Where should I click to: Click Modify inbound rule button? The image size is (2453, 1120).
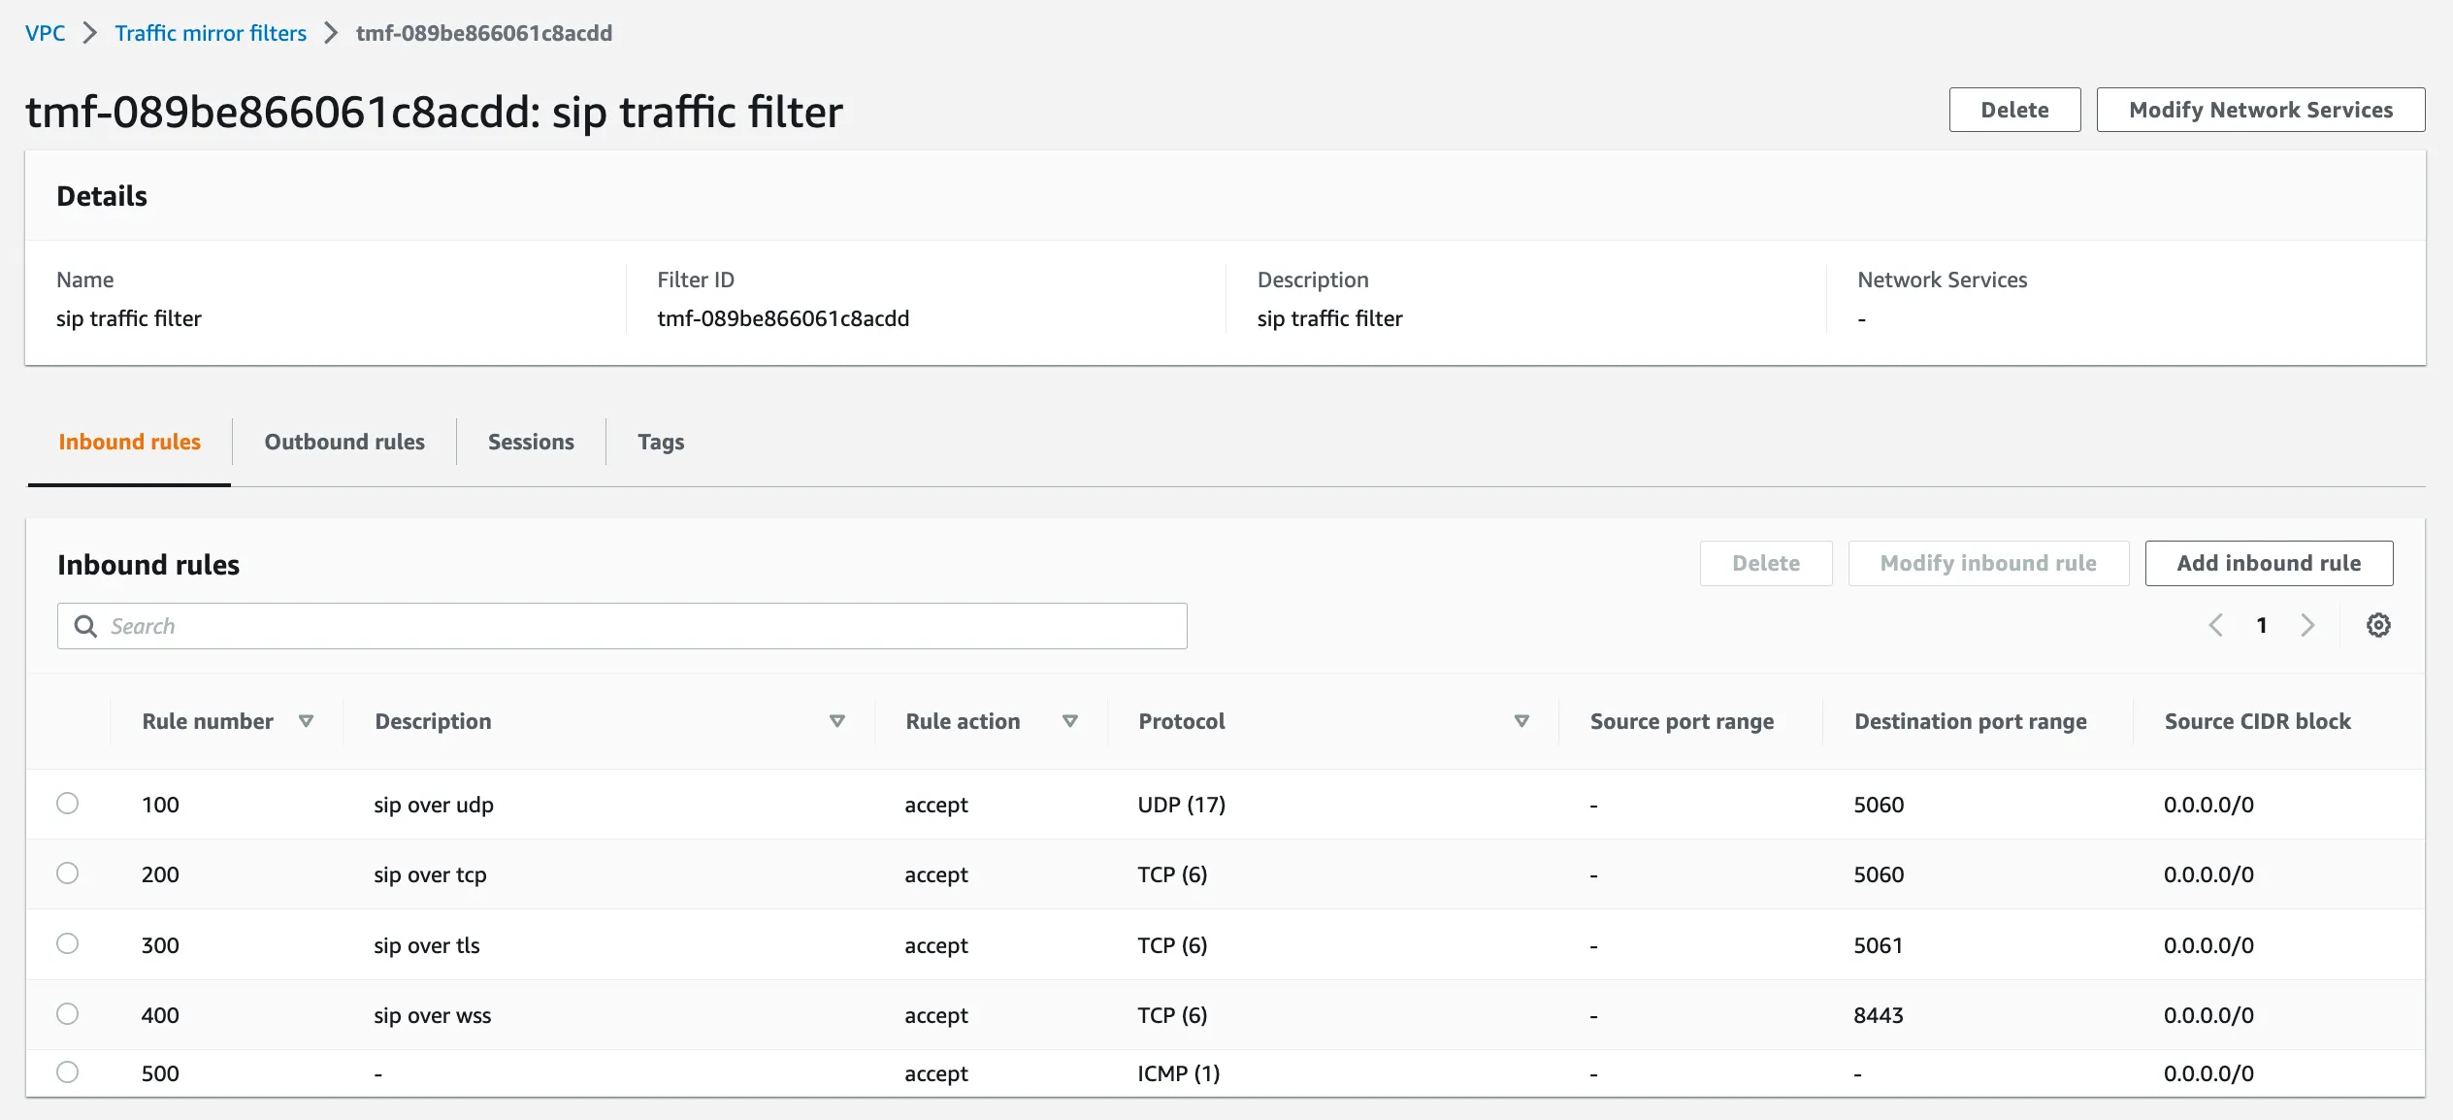1988,563
